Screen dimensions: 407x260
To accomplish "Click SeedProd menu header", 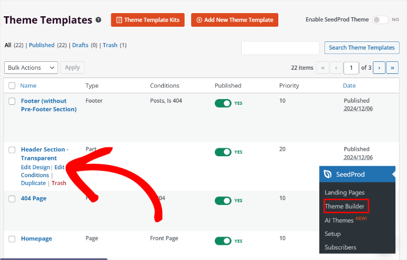I will pyautogui.click(x=357, y=174).
